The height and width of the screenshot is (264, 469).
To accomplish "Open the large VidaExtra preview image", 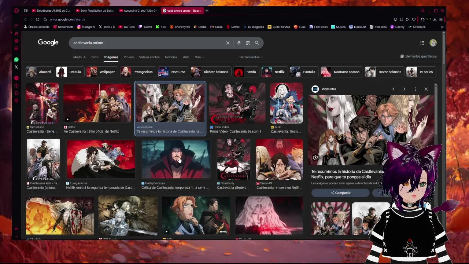I will click(371, 130).
